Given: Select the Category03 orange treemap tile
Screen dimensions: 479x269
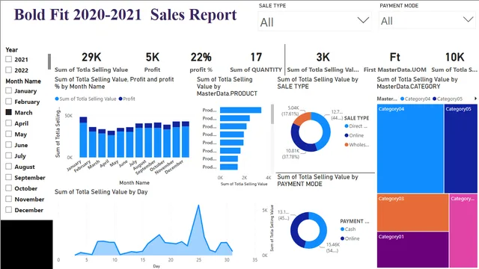Looking at the screenshot, I should coord(412,212).
